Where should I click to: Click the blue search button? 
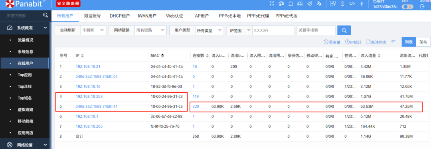tap(344, 30)
